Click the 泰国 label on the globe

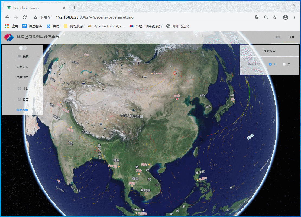pos(135,179)
